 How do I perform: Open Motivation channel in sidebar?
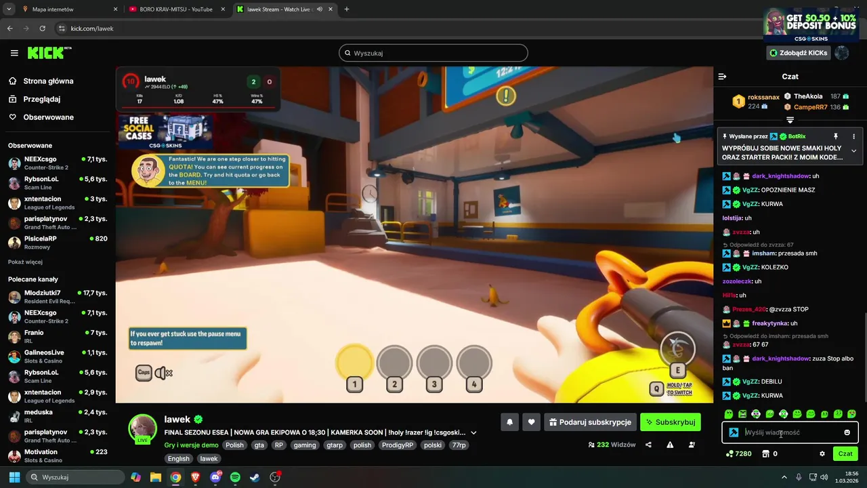pos(58,456)
